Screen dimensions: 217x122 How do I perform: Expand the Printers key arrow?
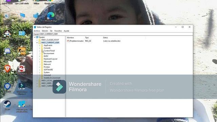tap(39, 67)
